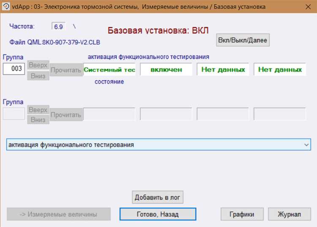Screen dimensions: 317x227
Task: Open the активация функционального тестирования dropdown
Action: pyautogui.click(x=158, y=144)
